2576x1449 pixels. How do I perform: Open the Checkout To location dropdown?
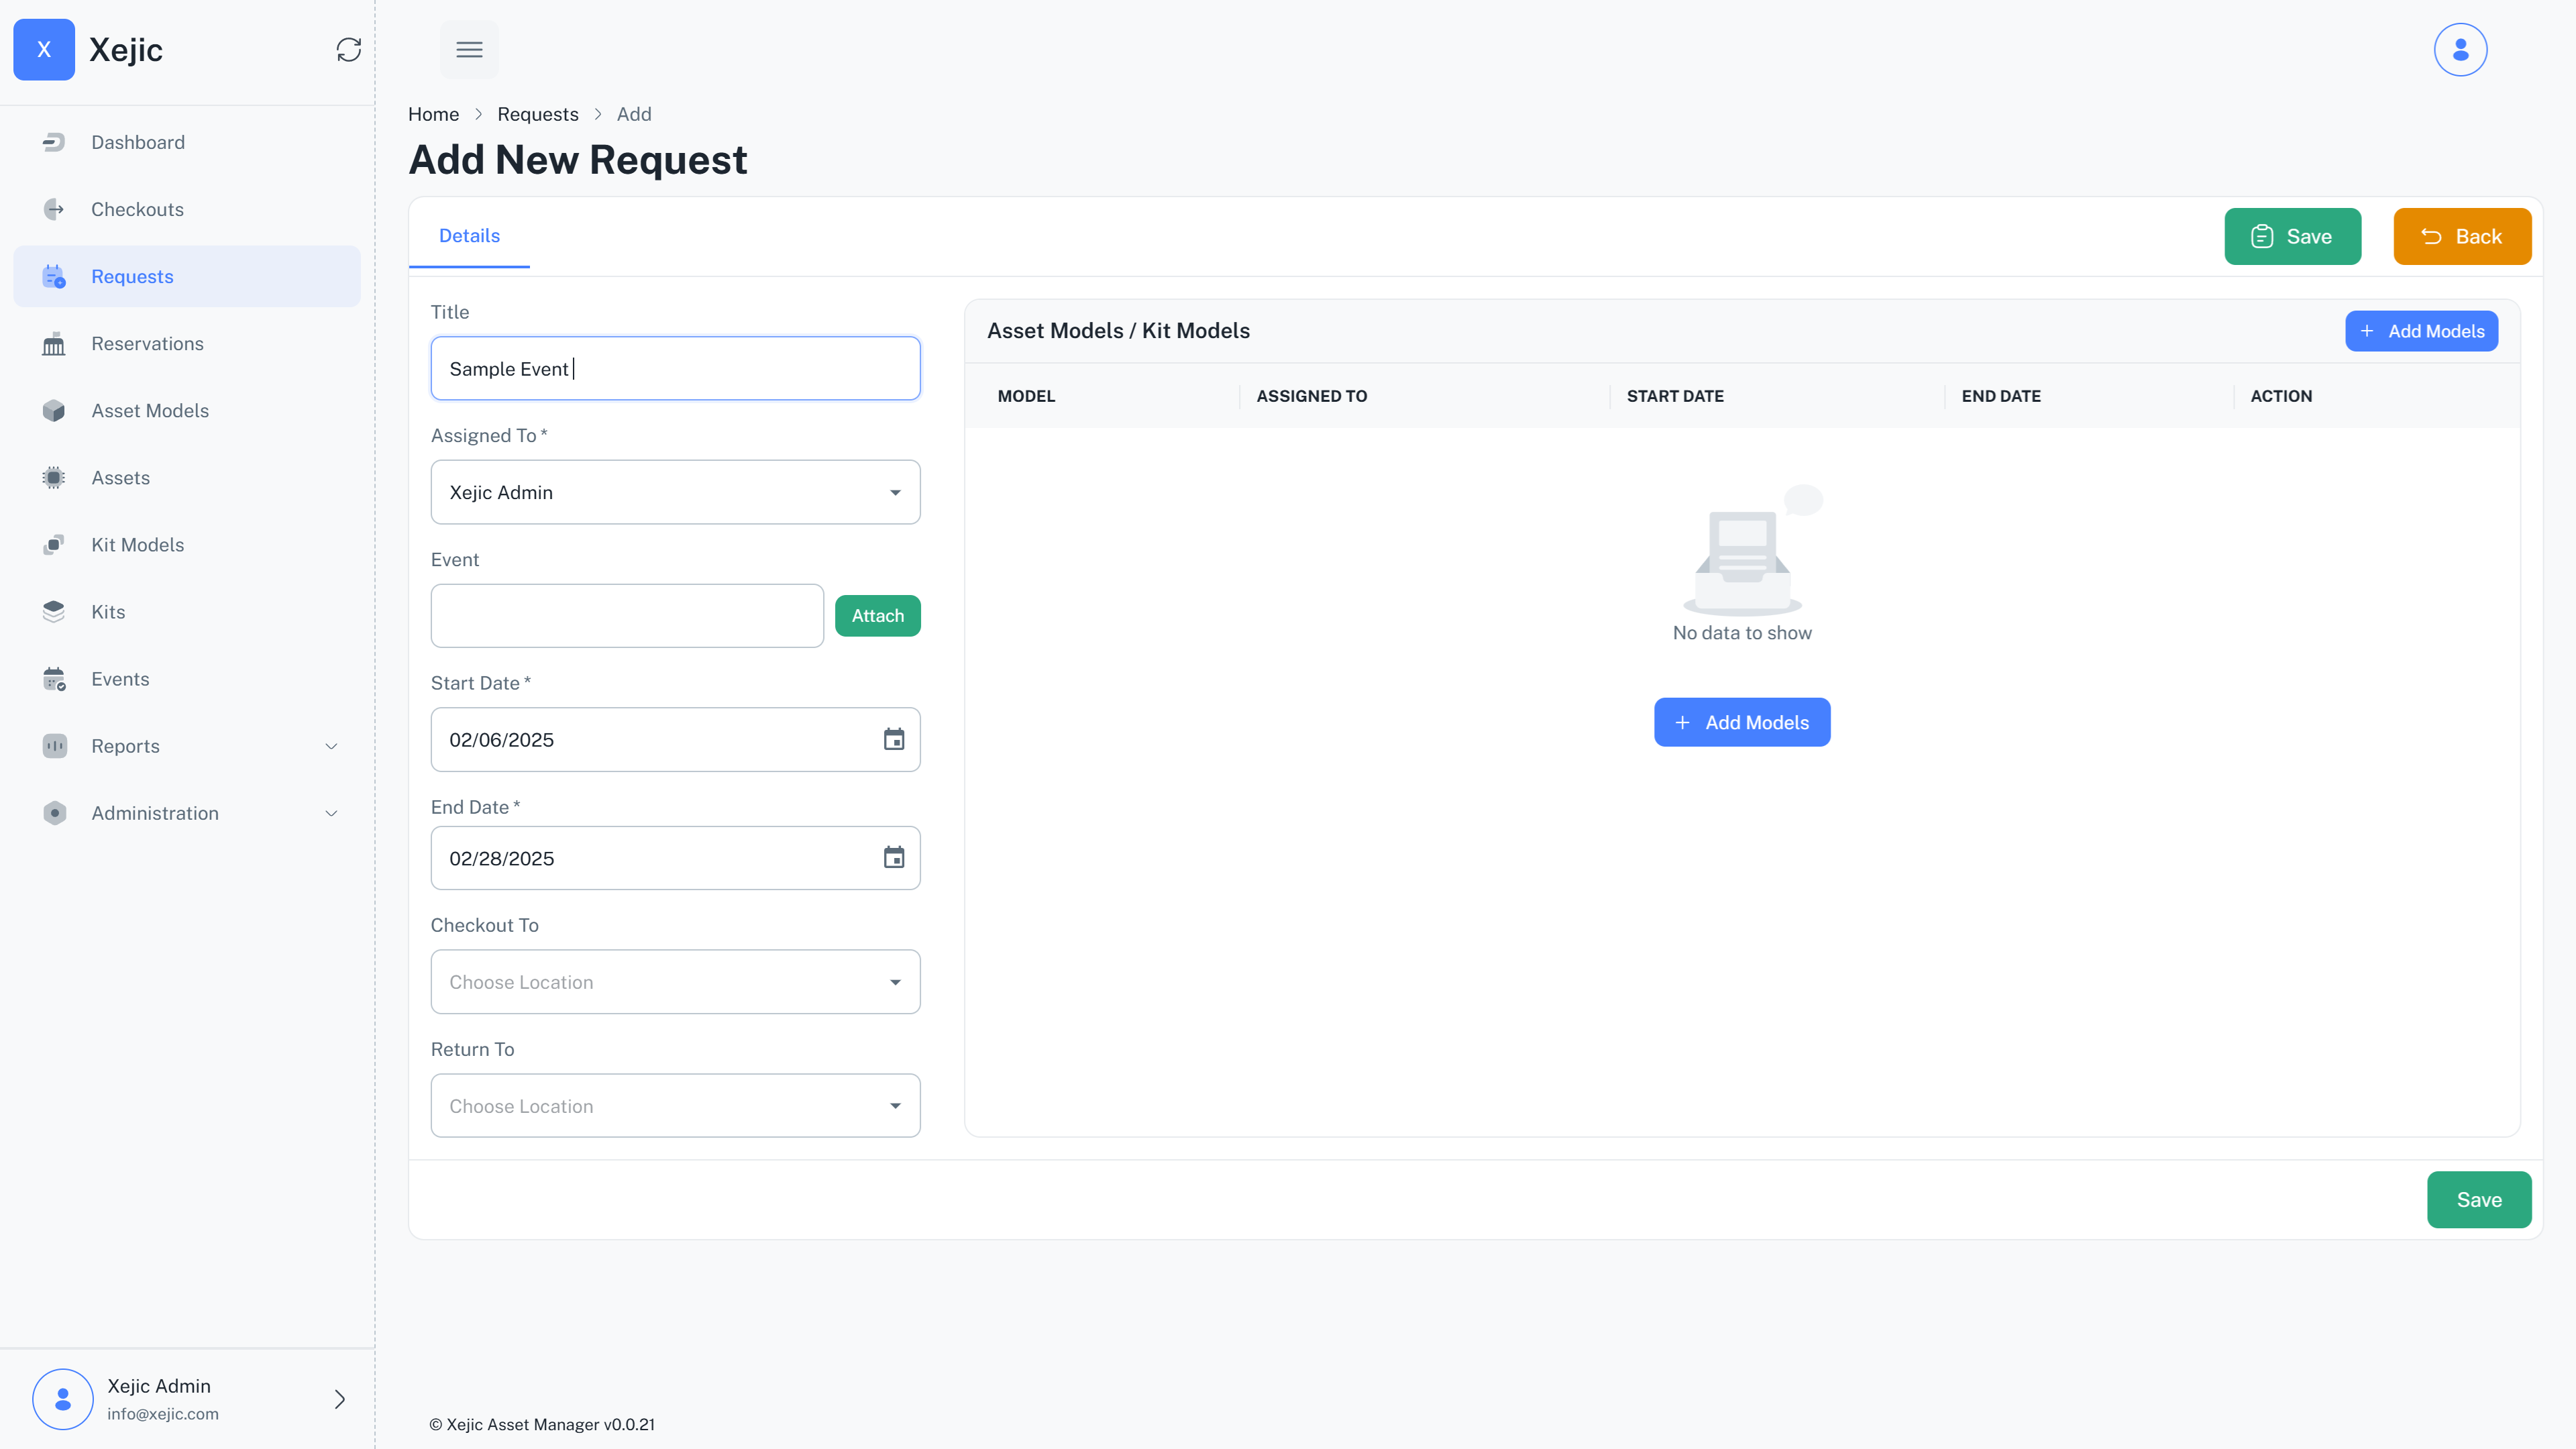point(675,981)
